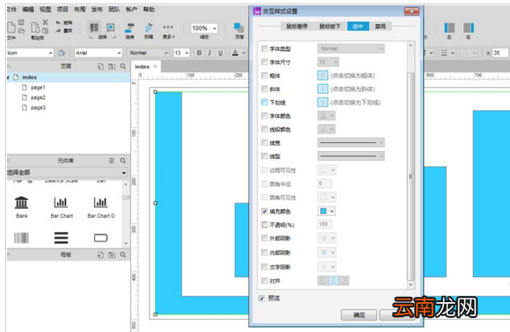Click the font color A icon
The image size is (510, 332).
tap(235, 53)
